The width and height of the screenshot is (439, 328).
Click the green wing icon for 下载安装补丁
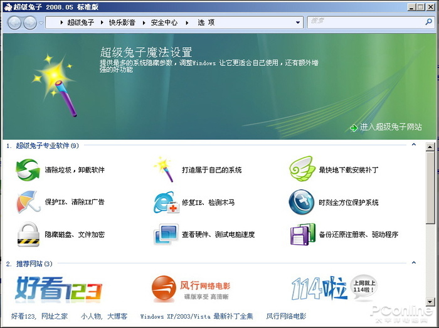click(x=301, y=169)
